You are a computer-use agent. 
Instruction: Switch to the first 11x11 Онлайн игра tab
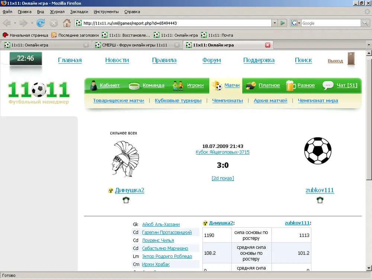[x=46, y=45]
